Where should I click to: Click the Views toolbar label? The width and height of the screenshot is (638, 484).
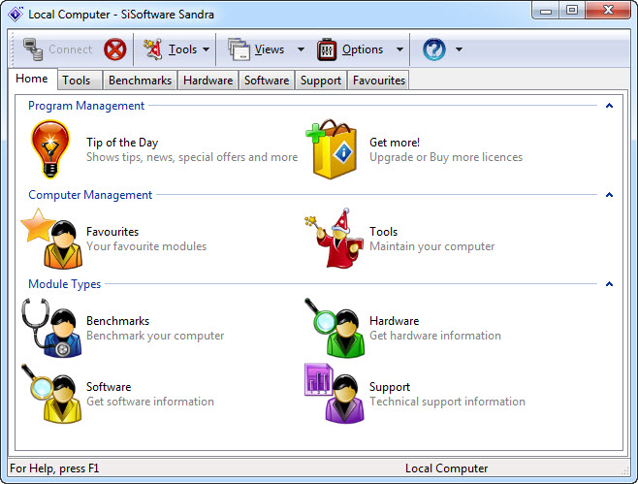[270, 49]
